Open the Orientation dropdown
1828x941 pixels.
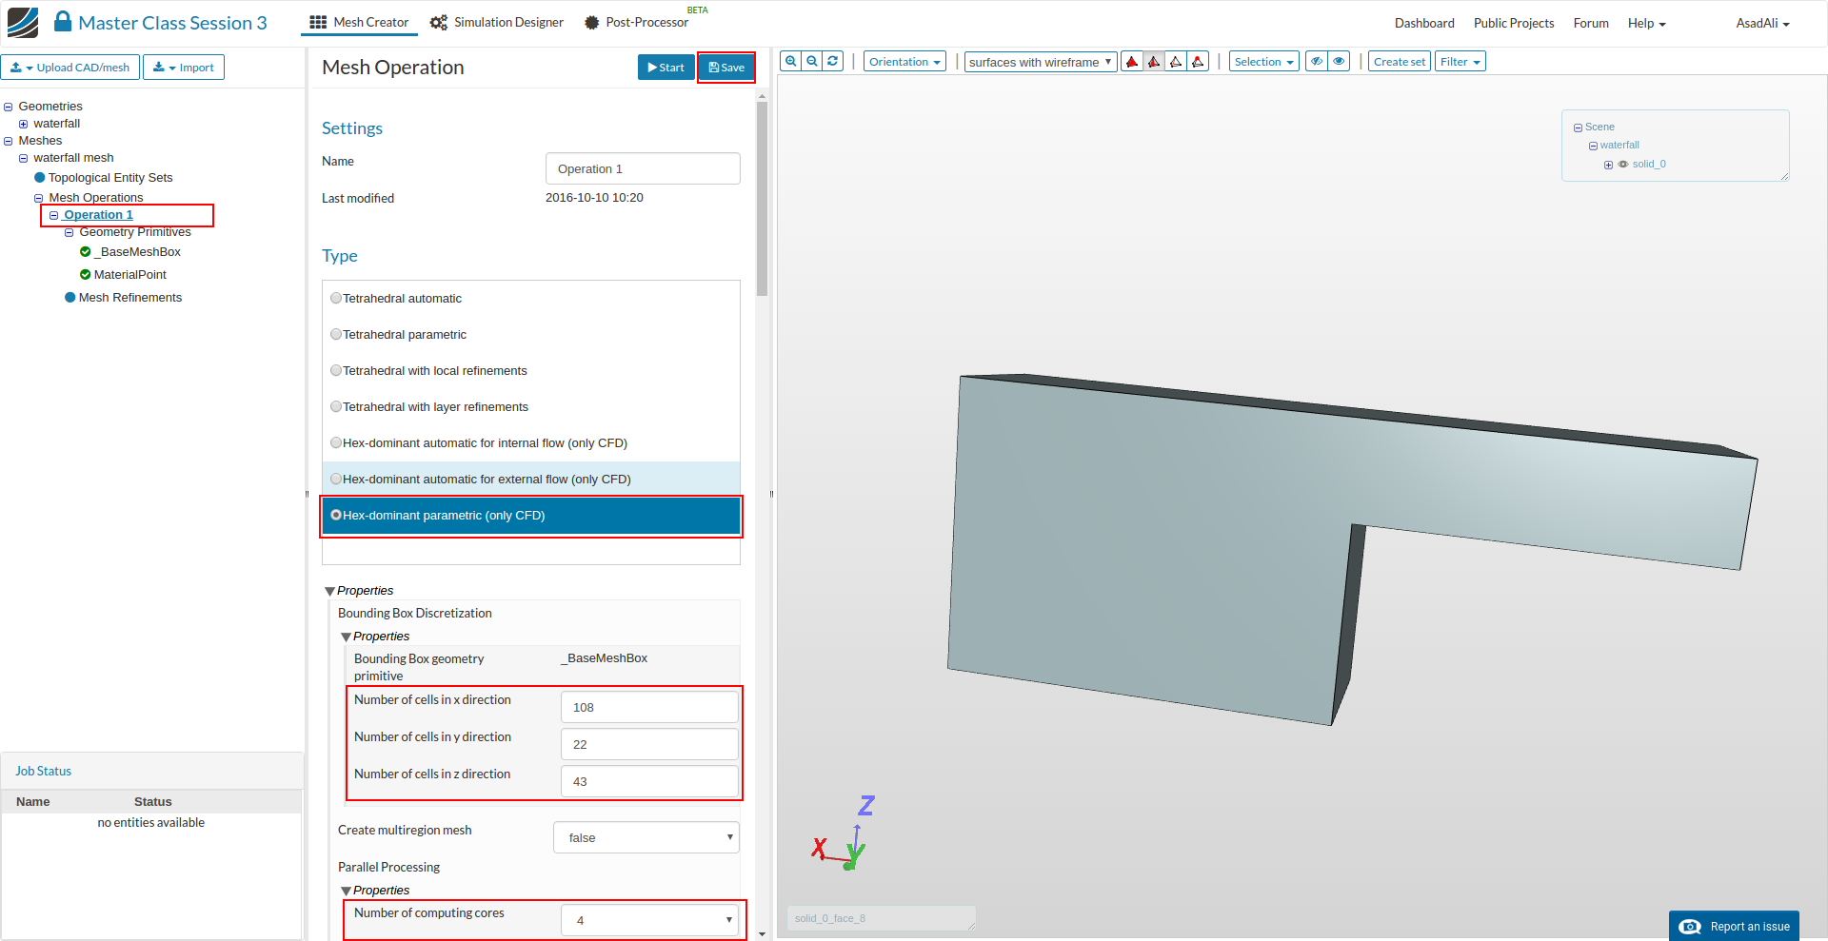(x=904, y=62)
